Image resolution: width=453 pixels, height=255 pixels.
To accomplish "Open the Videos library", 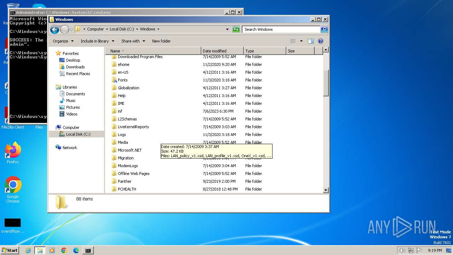I will pyautogui.click(x=71, y=114).
